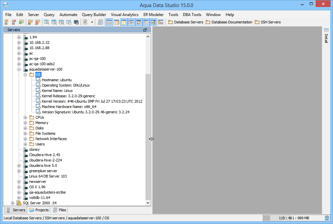Select the Hostname: ubuntu entry

click(57, 80)
